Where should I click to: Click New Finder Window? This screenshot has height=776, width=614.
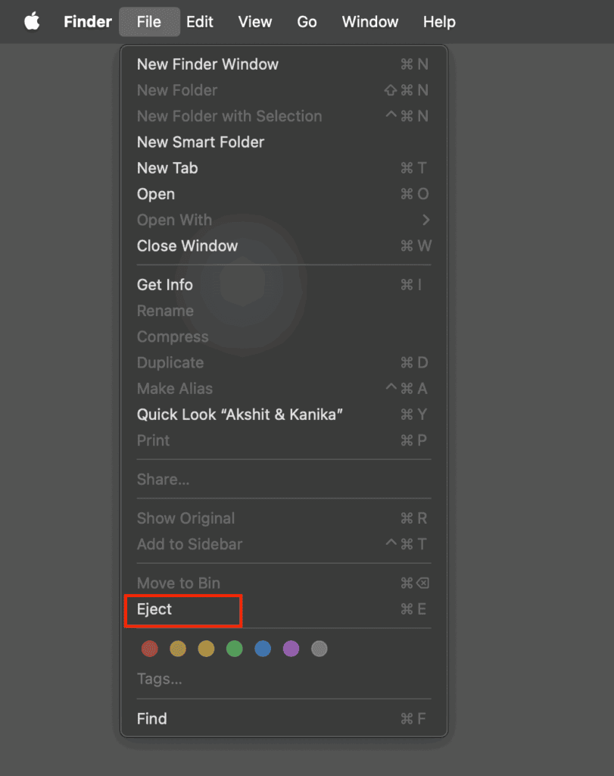207,64
